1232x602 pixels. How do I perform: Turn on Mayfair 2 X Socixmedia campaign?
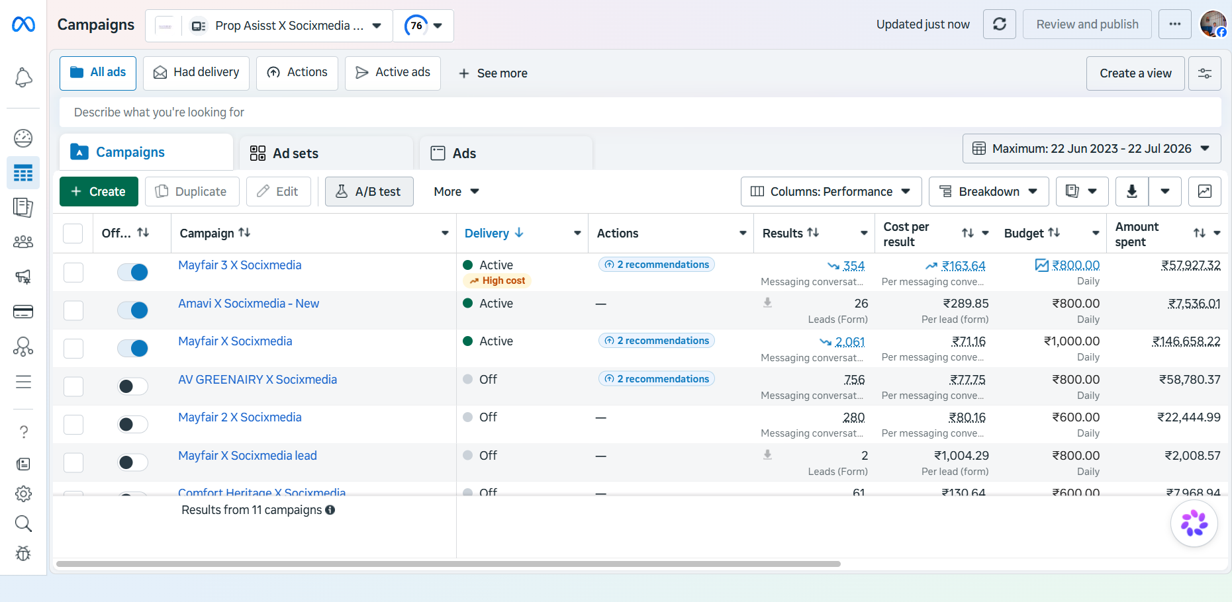pyautogui.click(x=132, y=424)
